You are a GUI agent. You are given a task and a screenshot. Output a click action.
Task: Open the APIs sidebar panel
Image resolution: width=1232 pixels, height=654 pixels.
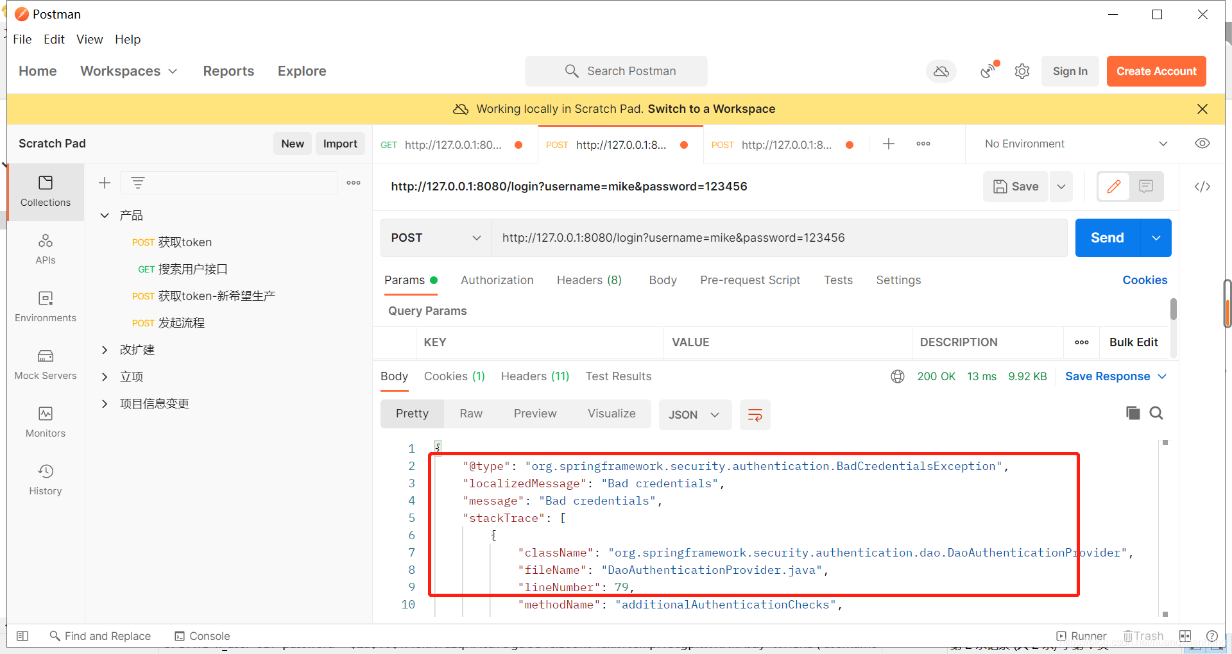tap(46, 249)
